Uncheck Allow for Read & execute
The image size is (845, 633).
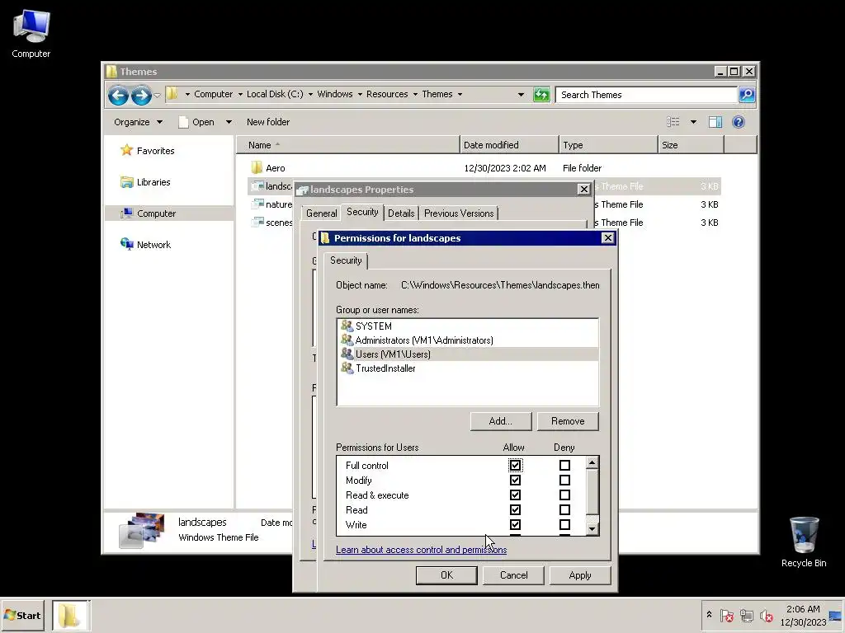click(515, 495)
